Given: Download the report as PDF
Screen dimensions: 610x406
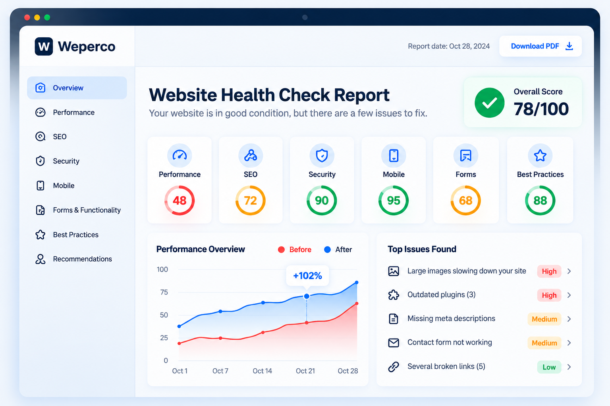Looking at the screenshot, I should click(541, 46).
